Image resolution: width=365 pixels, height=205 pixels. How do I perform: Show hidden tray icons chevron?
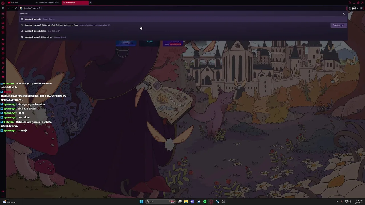click(x=337, y=202)
